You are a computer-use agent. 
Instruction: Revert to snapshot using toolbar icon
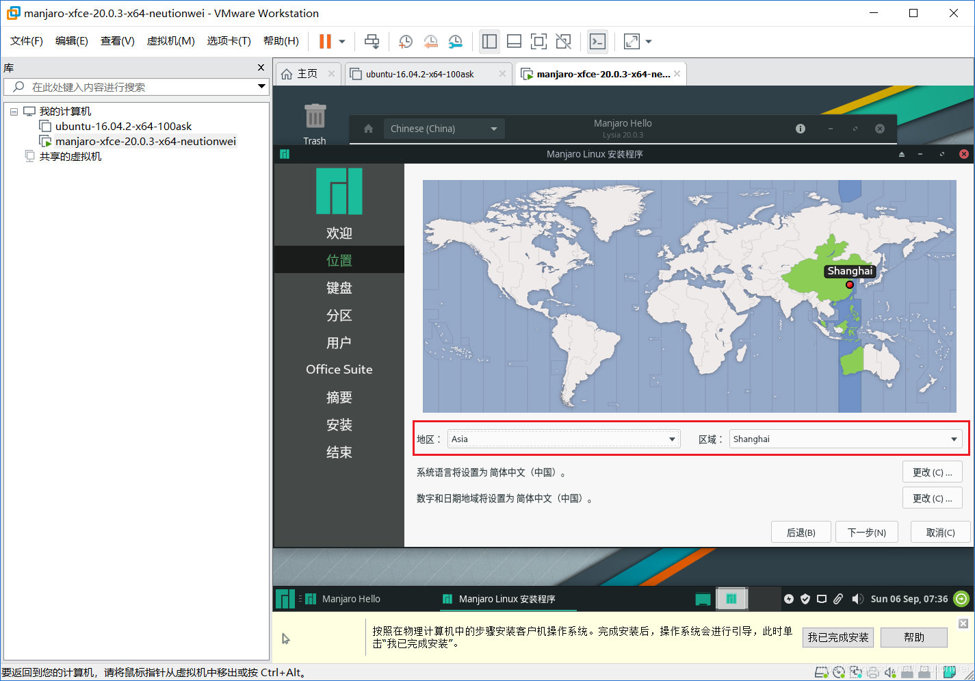tap(430, 42)
